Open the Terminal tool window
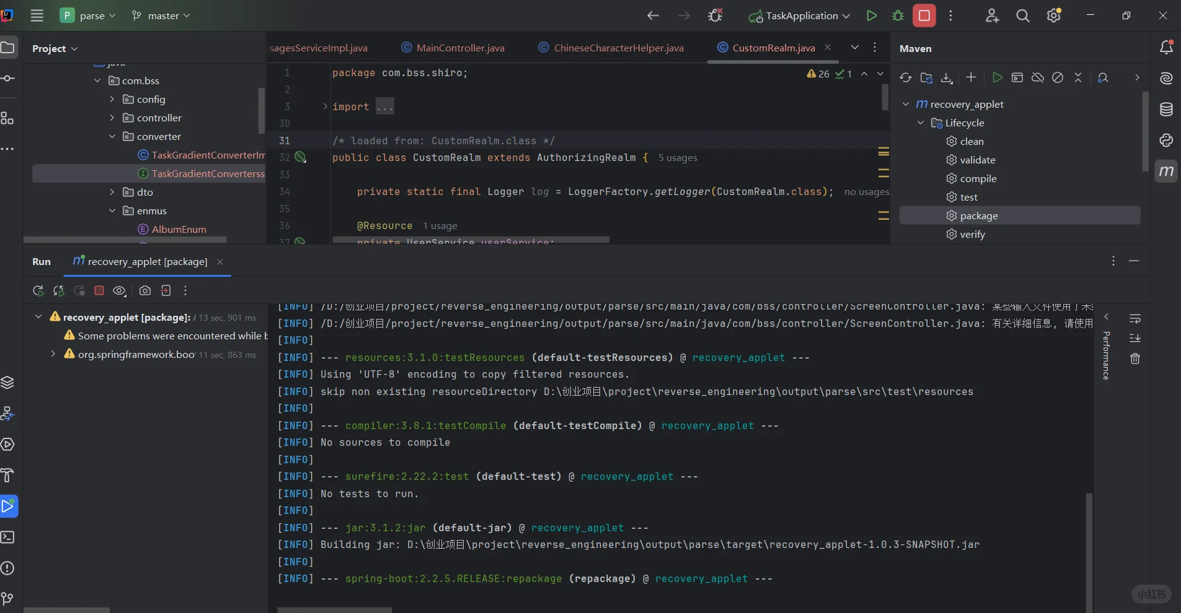This screenshot has width=1181, height=613. click(x=7, y=537)
